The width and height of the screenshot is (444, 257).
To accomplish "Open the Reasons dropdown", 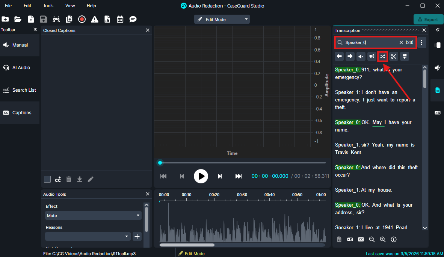I will click(88, 236).
